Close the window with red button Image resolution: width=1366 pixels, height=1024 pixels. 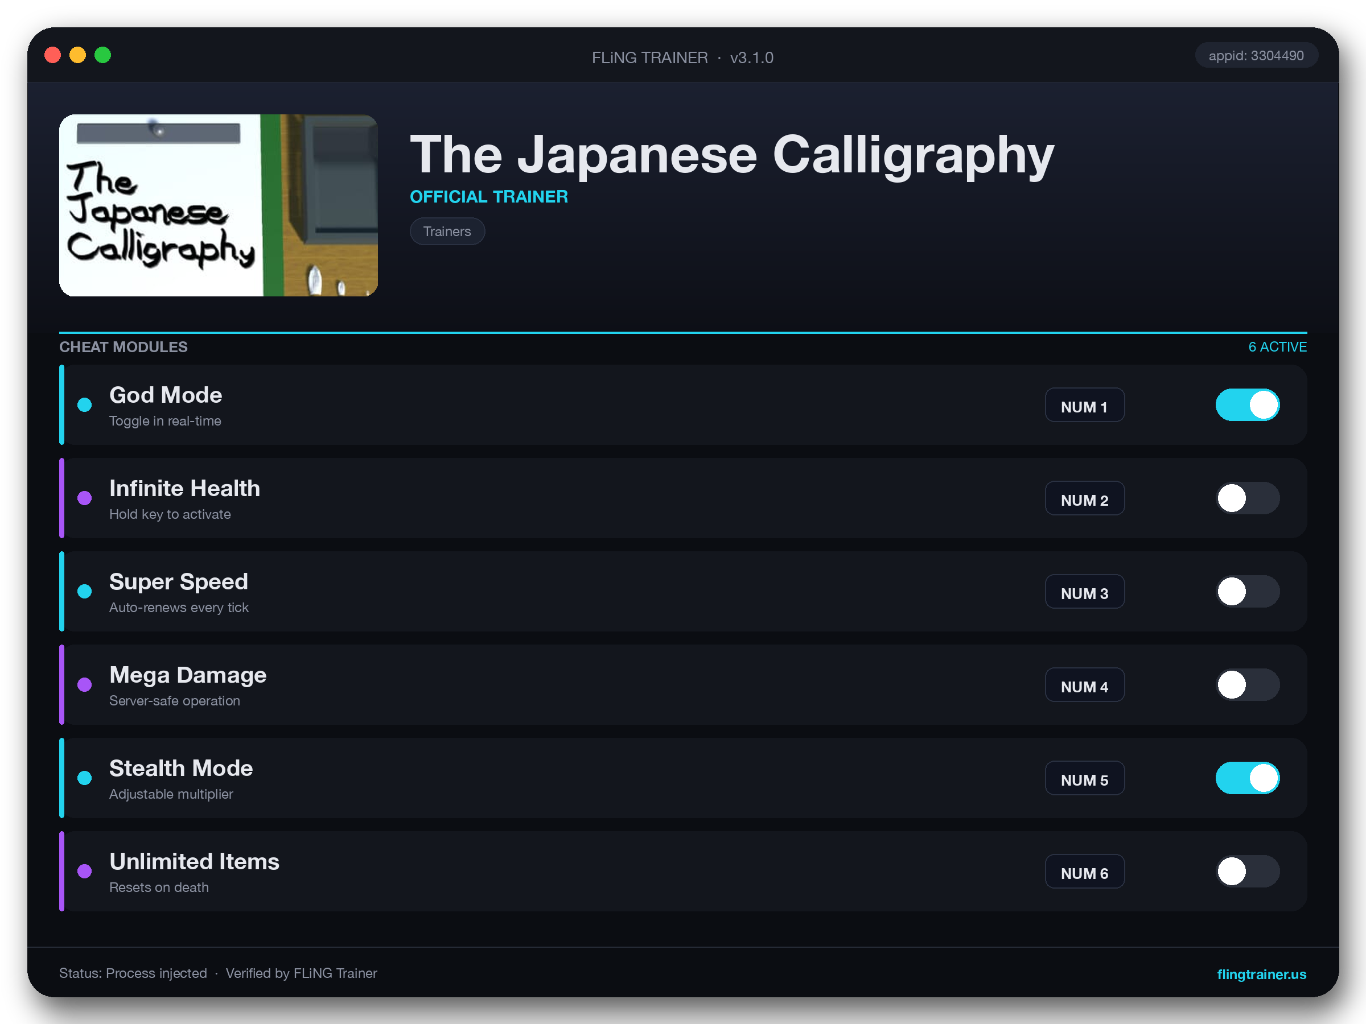pos(53,56)
